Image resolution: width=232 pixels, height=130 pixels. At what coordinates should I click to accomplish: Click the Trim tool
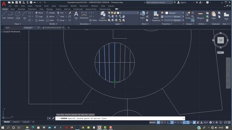coord(61,13)
